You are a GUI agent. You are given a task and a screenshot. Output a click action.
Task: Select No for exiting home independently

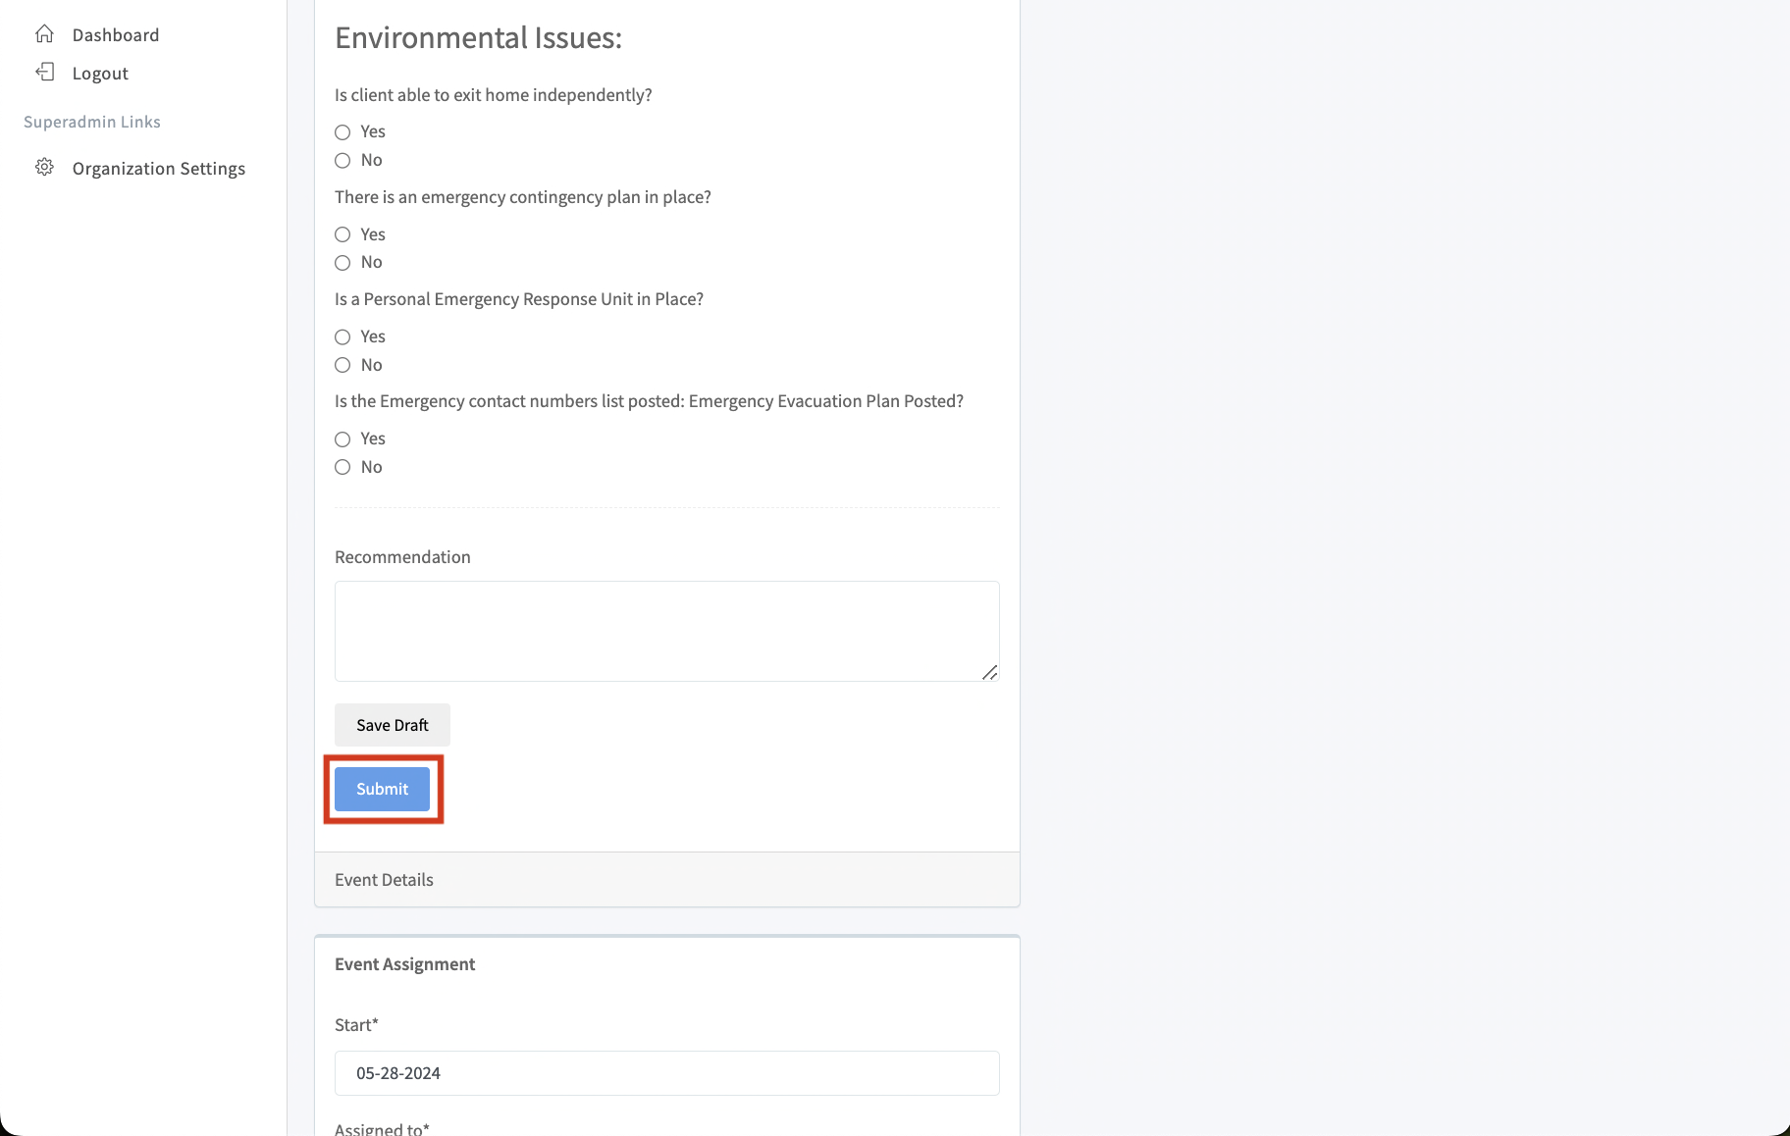(x=342, y=161)
